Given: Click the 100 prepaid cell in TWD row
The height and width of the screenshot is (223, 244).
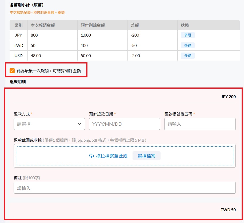Looking at the screenshot, I should click(x=103, y=45).
